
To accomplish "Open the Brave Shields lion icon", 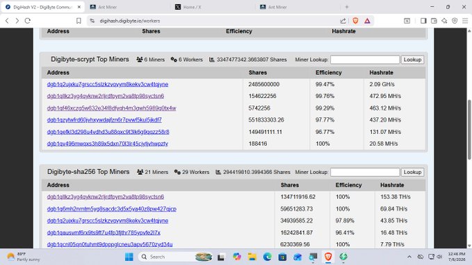I will point(355,21).
